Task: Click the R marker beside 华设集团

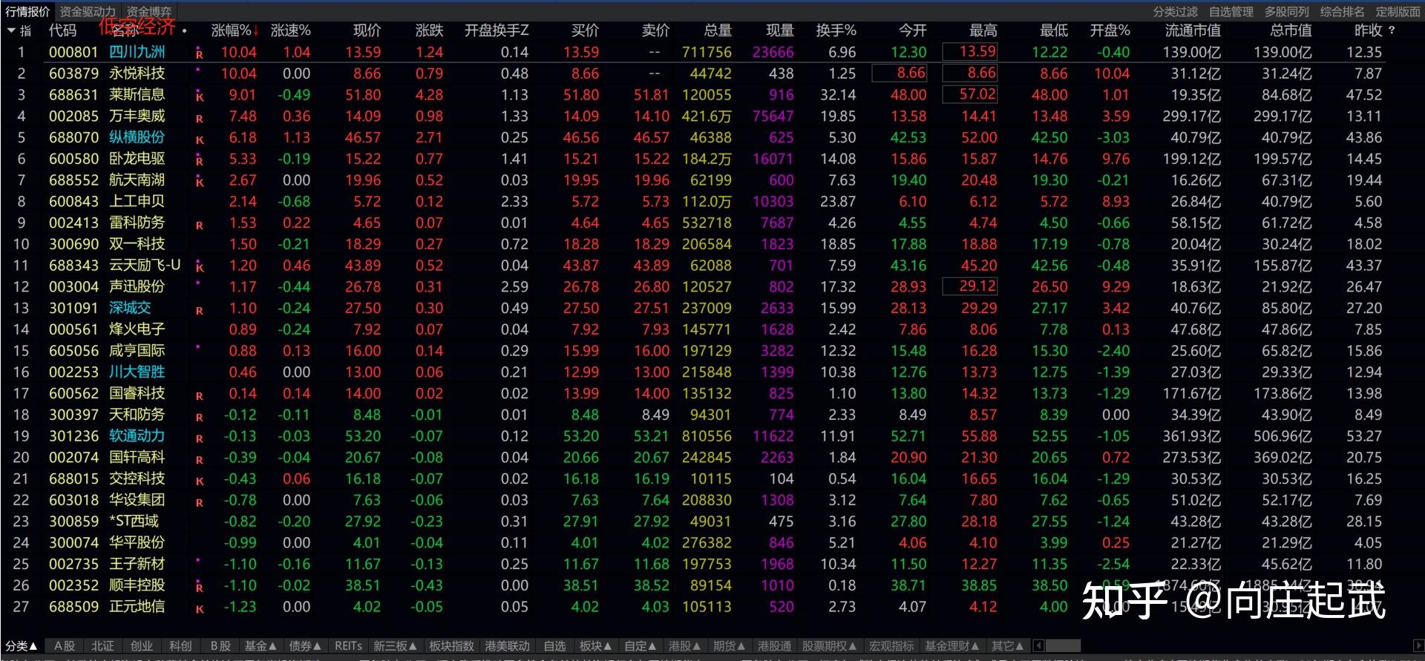Action: 199,502
